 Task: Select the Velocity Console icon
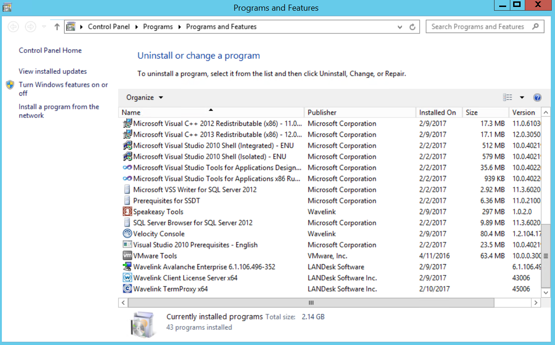pyautogui.click(x=127, y=234)
